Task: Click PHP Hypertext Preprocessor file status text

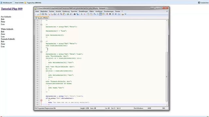Action: click(45, 108)
